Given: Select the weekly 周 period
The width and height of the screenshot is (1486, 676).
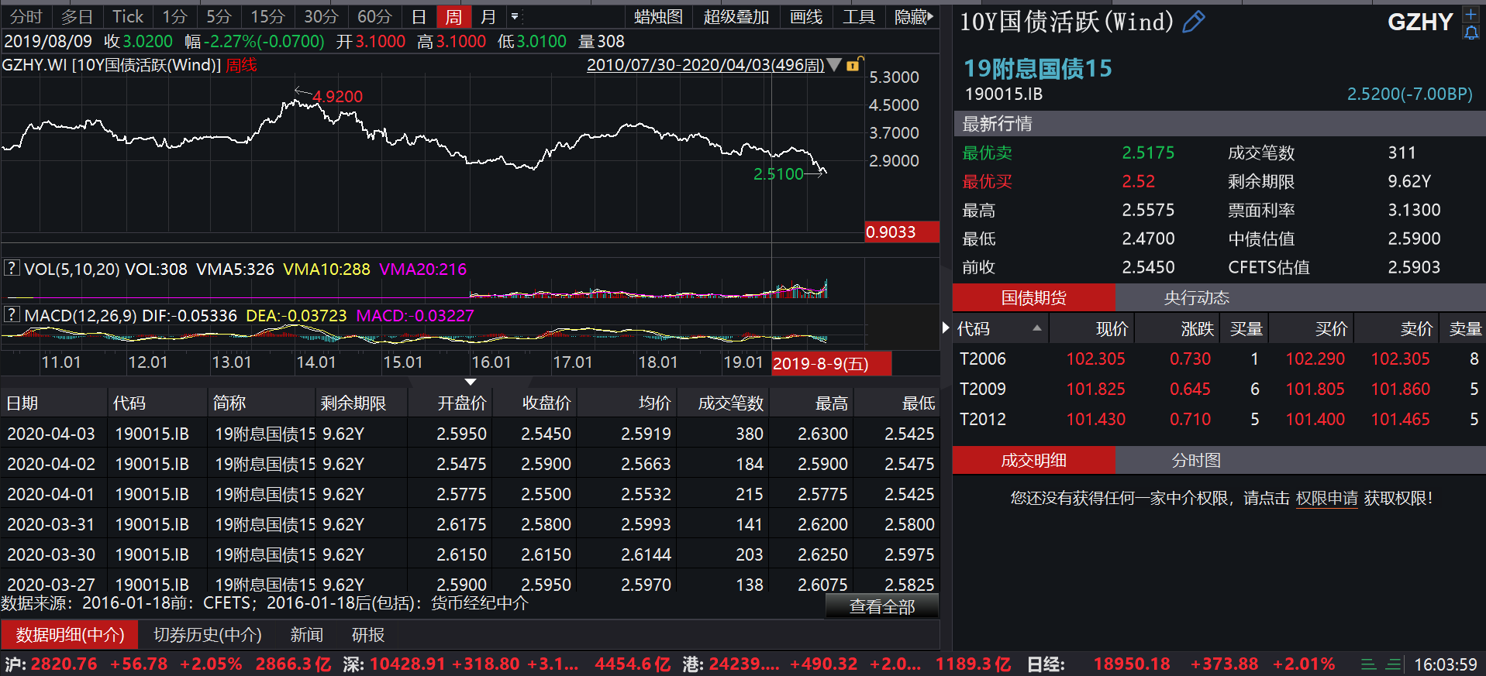Looking at the screenshot, I should 453,16.
